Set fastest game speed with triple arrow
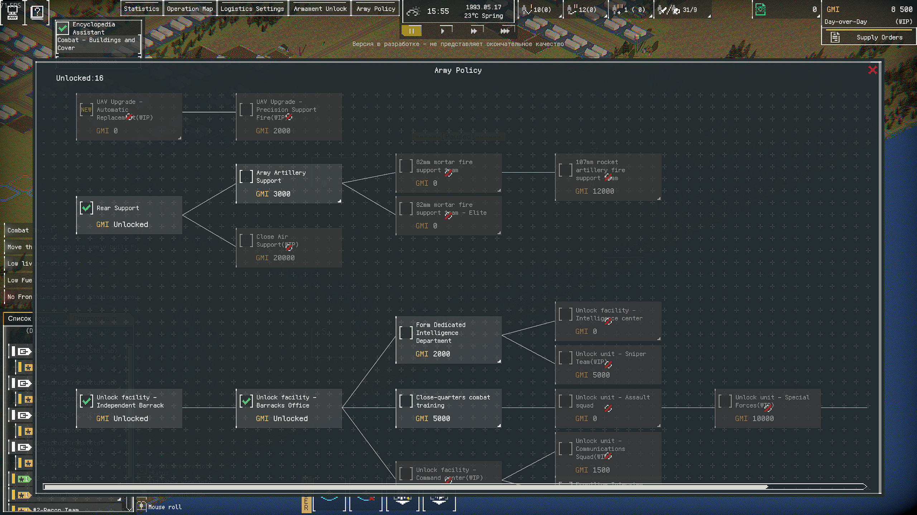The width and height of the screenshot is (917, 515). pyautogui.click(x=505, y=31)
